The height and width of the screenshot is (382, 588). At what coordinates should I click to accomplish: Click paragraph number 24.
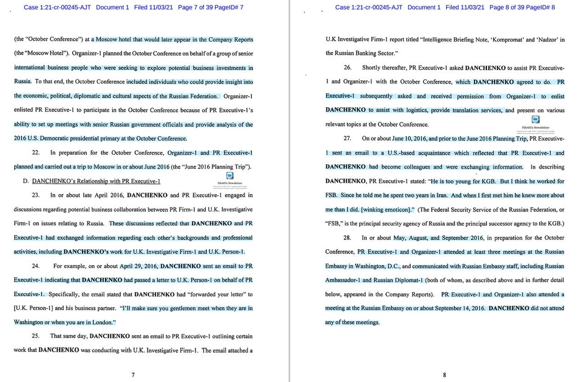[35, 266]
